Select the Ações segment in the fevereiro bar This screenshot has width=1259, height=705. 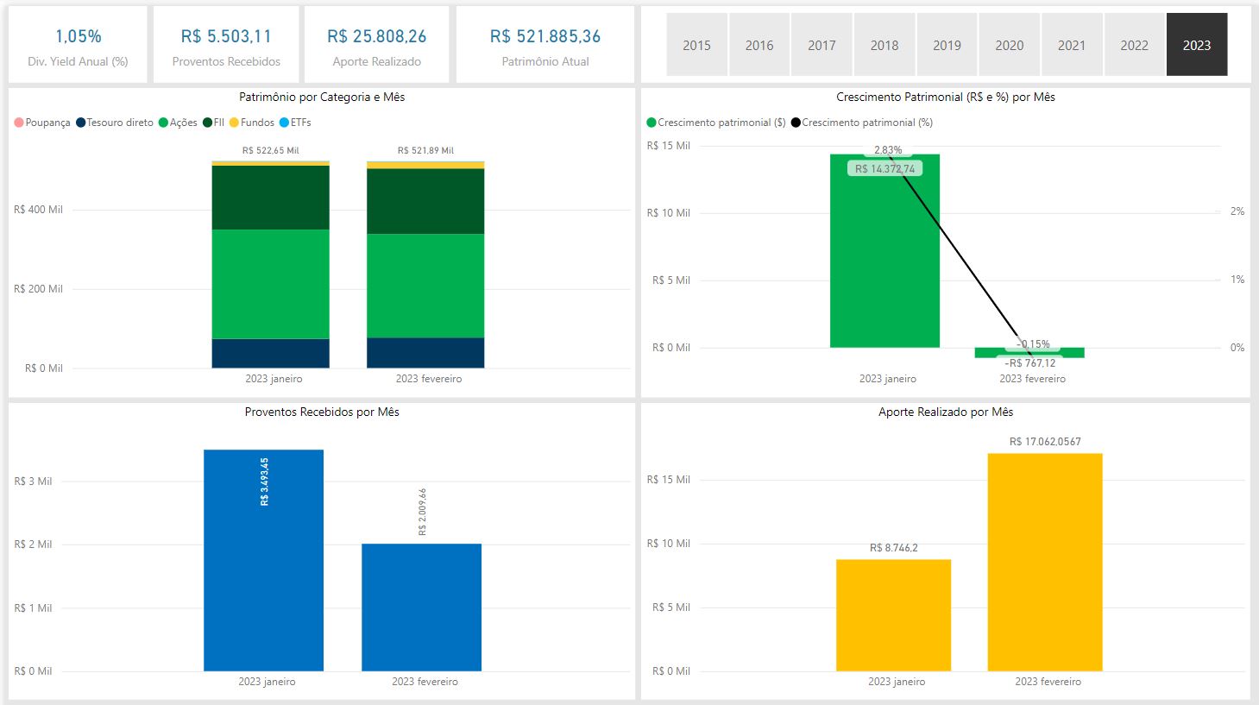pyautogui.click(x=425, y=286)
